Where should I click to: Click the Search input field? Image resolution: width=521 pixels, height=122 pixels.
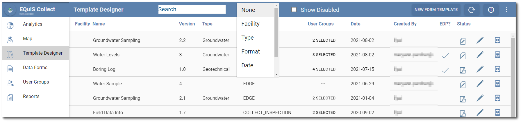(x=192, y=10)
